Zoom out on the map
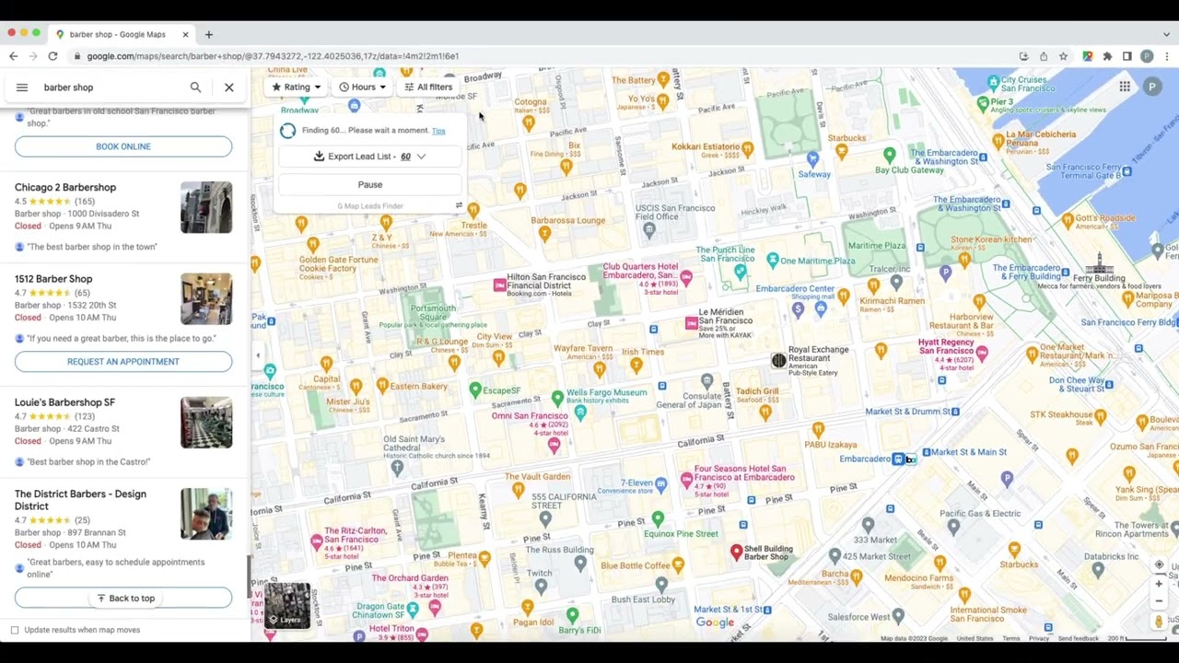The width and height of the screenshot is (1179, 663). click(x=1159, y=600)
